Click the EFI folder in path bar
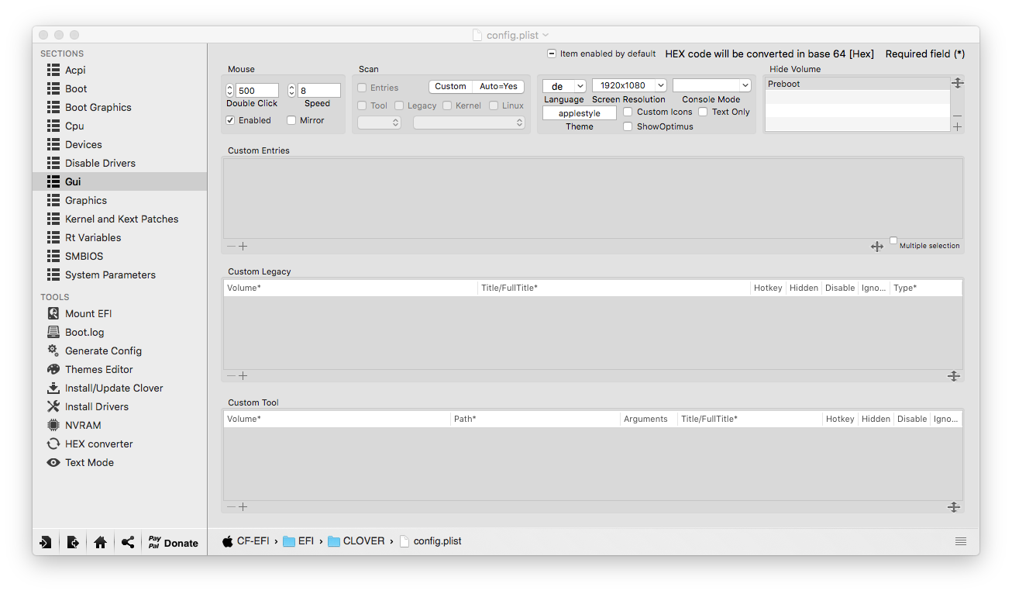 click(x=298, y=541)
